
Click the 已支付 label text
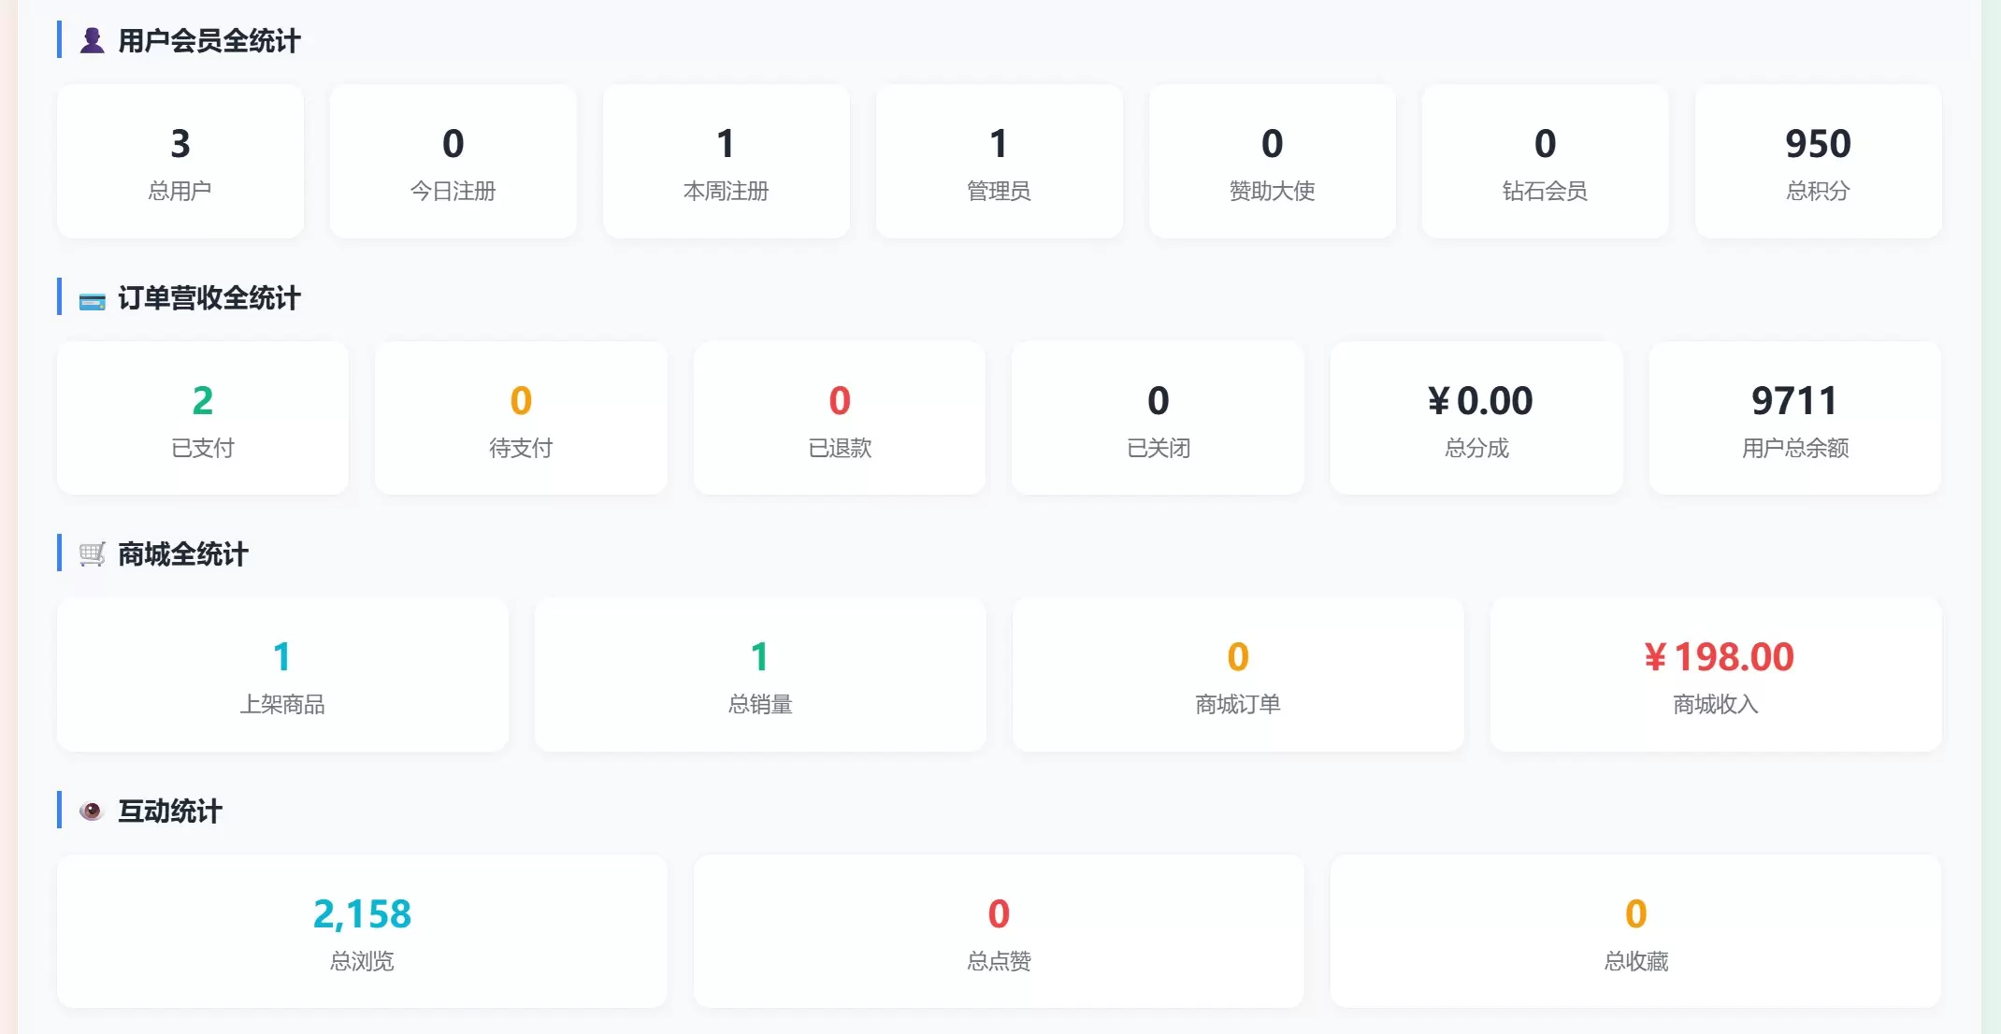click(203, 448)
